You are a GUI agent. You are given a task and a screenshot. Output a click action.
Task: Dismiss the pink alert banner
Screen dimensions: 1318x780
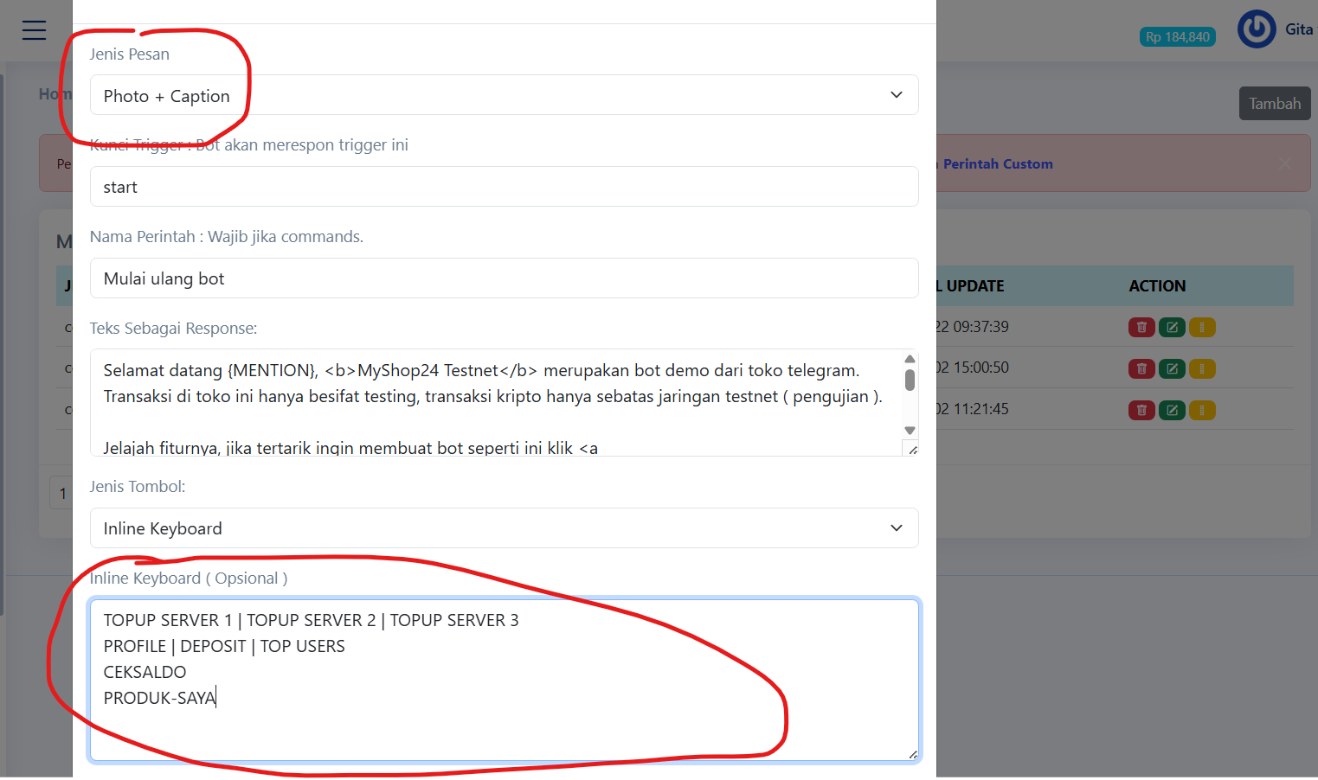1285,163
